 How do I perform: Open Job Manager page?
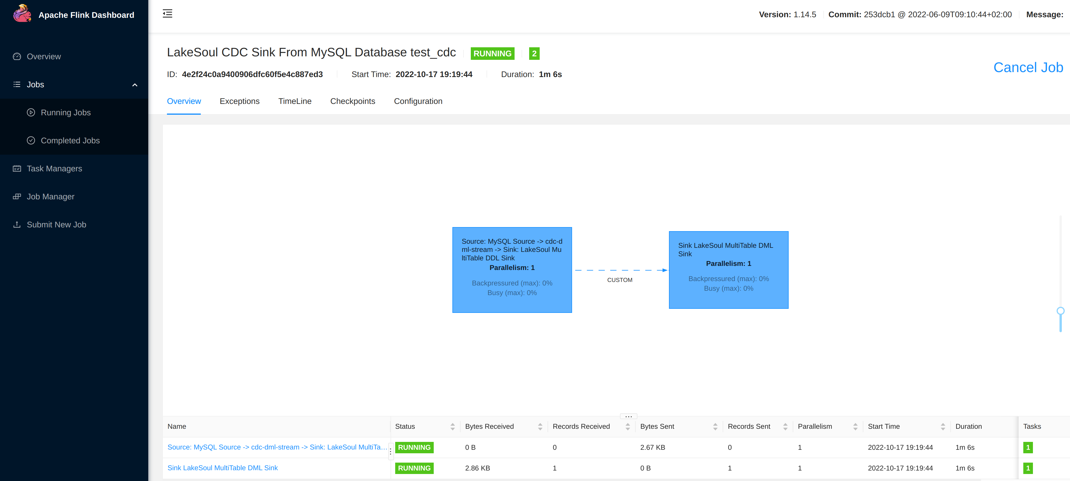coord(74,196)
